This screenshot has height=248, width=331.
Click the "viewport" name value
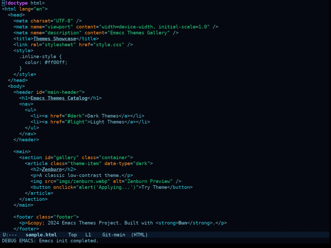[59, 27]
